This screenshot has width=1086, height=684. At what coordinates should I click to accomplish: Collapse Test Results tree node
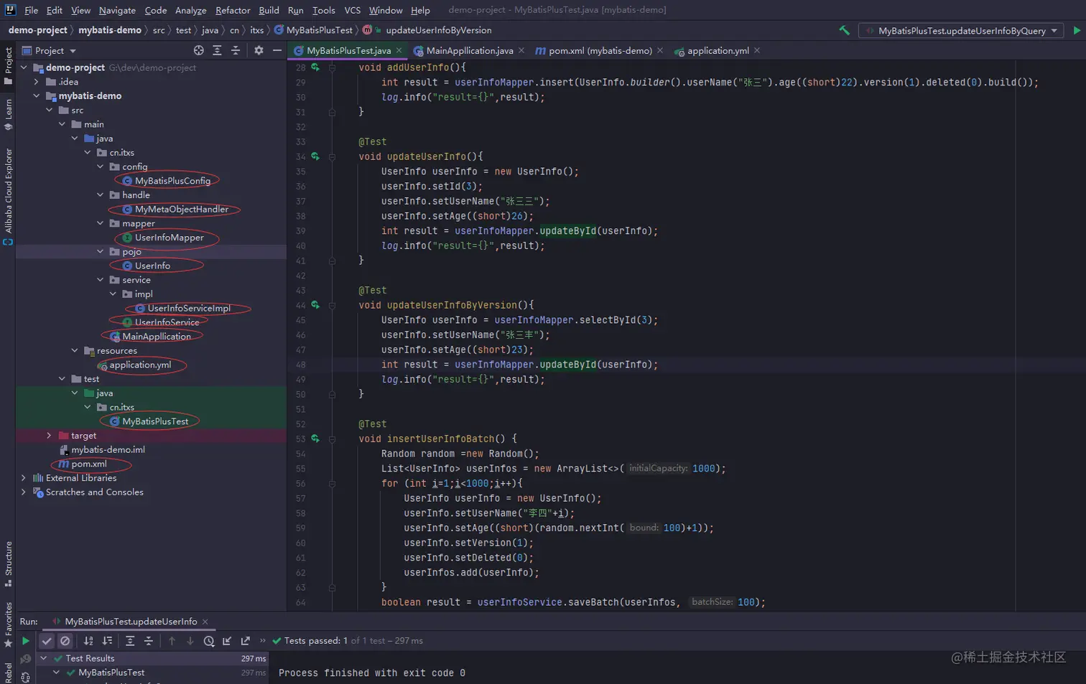pos(44,658)
